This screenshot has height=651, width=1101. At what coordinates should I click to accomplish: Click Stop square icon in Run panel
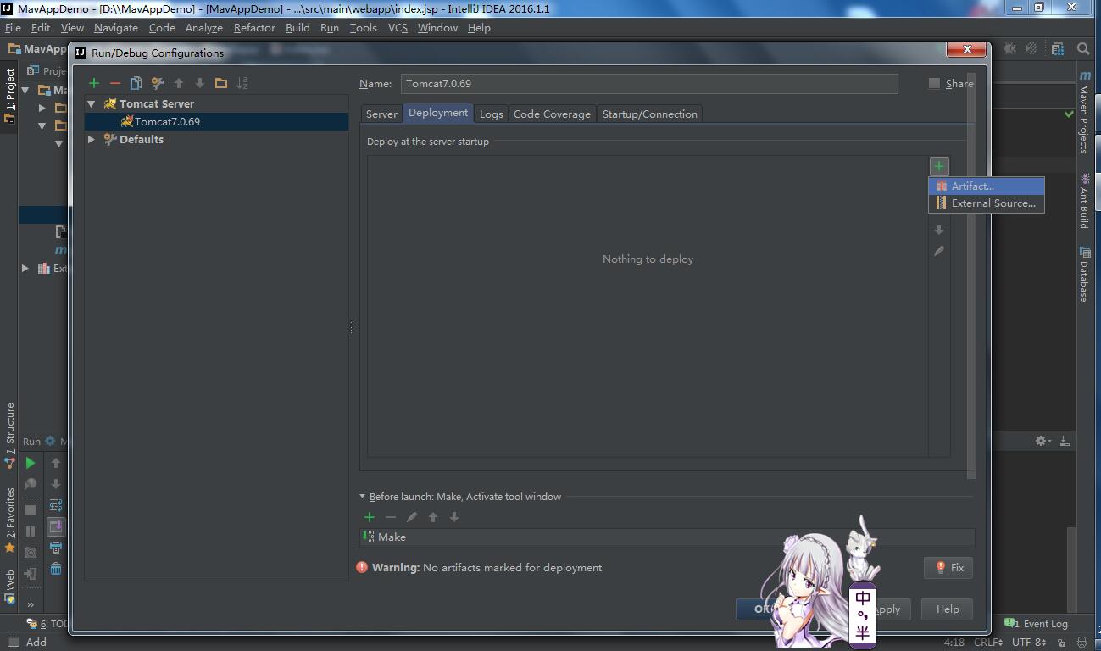pos(31,510)
